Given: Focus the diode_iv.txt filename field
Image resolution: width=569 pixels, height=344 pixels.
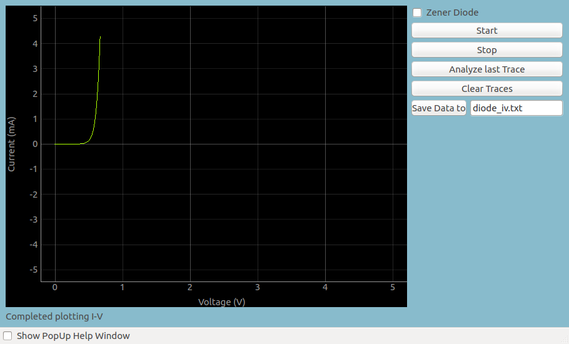Looking at the screenshot, I should [516, 108].
